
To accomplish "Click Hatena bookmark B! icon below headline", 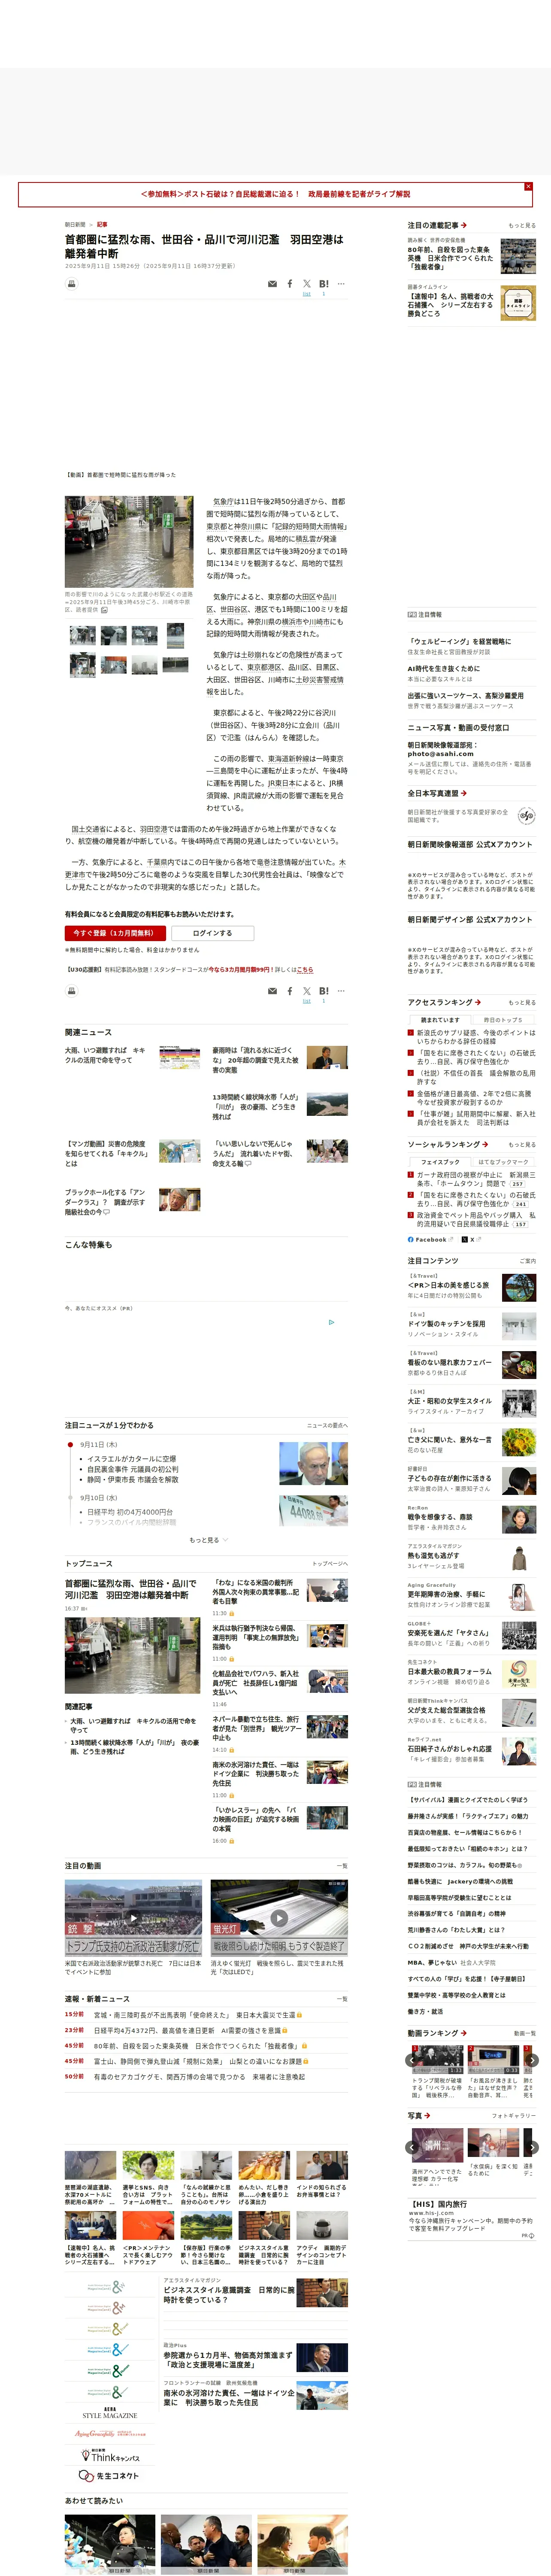I will tap(324, 284).
